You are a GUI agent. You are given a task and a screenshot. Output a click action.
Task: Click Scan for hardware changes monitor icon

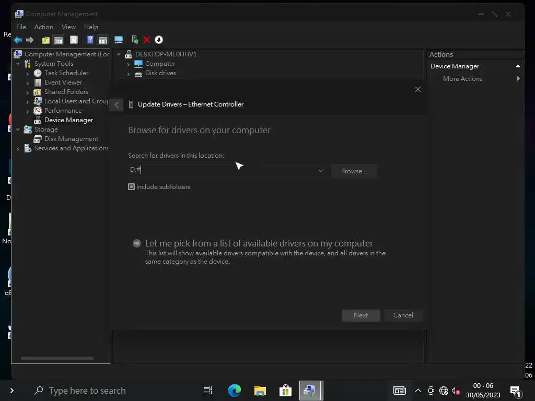(x=119, y=40)
